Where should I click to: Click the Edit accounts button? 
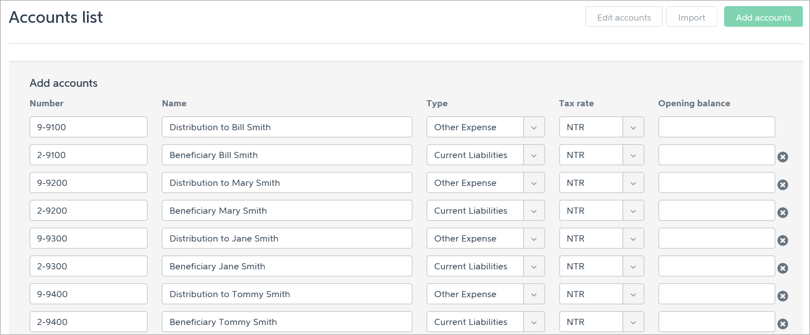click(x=623, y=17)
